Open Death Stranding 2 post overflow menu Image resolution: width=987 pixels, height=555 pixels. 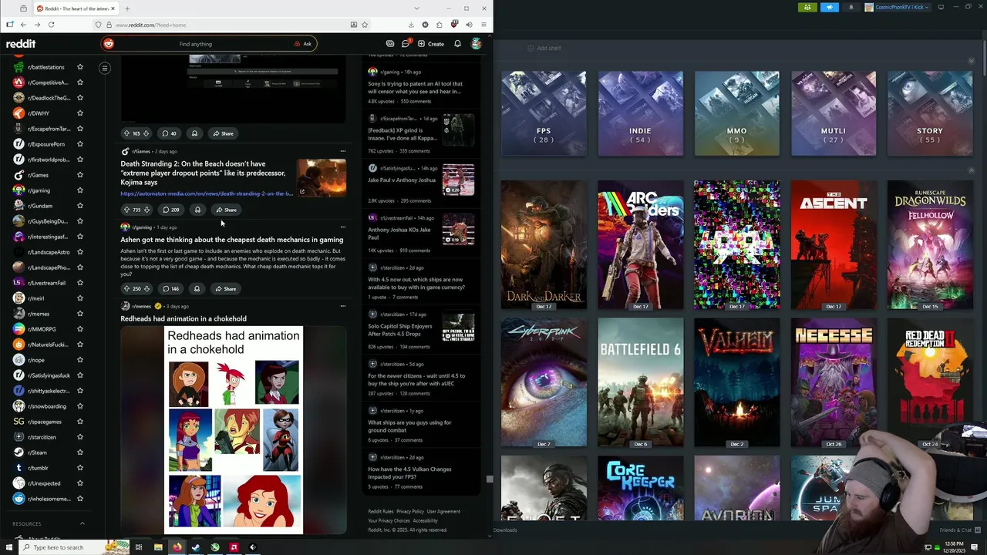click(x=343, y=151)
